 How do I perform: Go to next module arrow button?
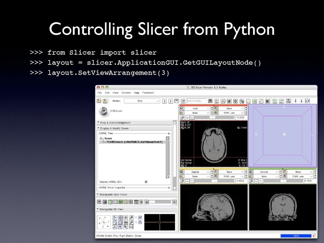tap(171, 101)
